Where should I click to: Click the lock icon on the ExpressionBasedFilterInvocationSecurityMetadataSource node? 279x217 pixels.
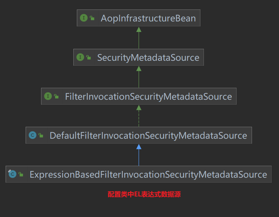(x=21, y=175)
